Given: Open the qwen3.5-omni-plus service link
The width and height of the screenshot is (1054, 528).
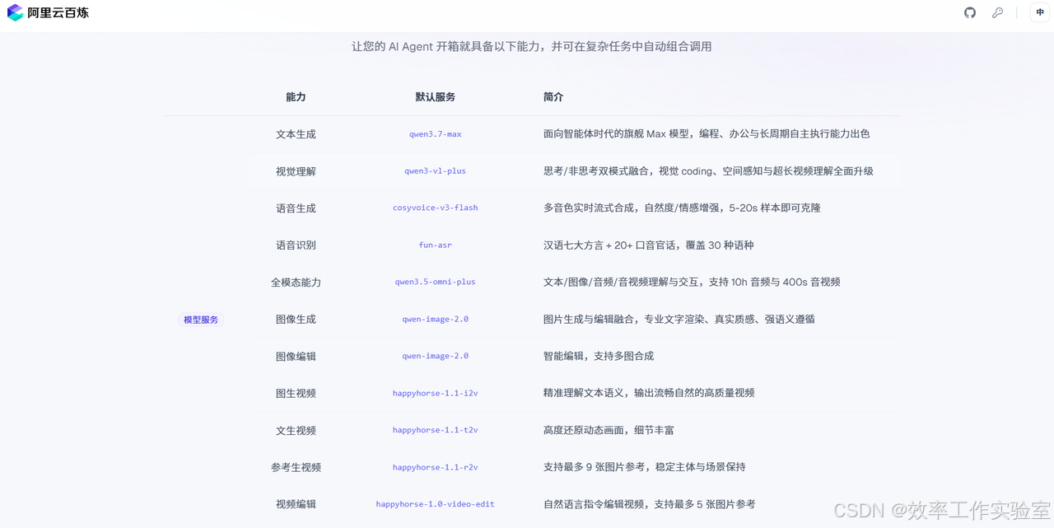Looking at the screenshot, I should [435, 282].
